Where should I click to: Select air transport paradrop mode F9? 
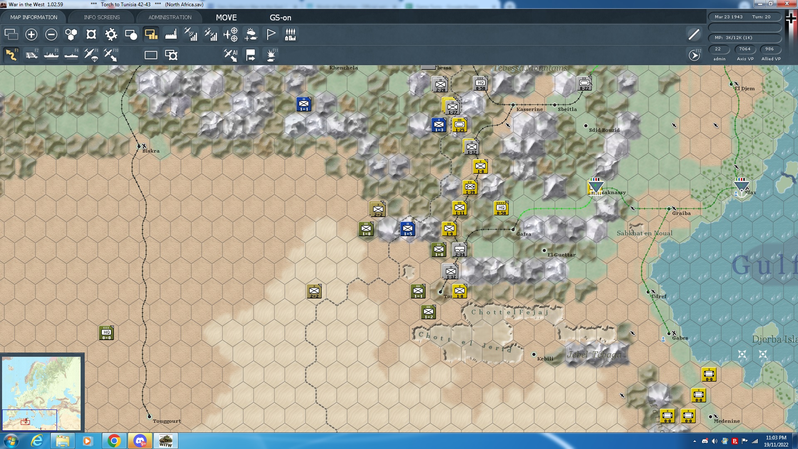(91, 55)
